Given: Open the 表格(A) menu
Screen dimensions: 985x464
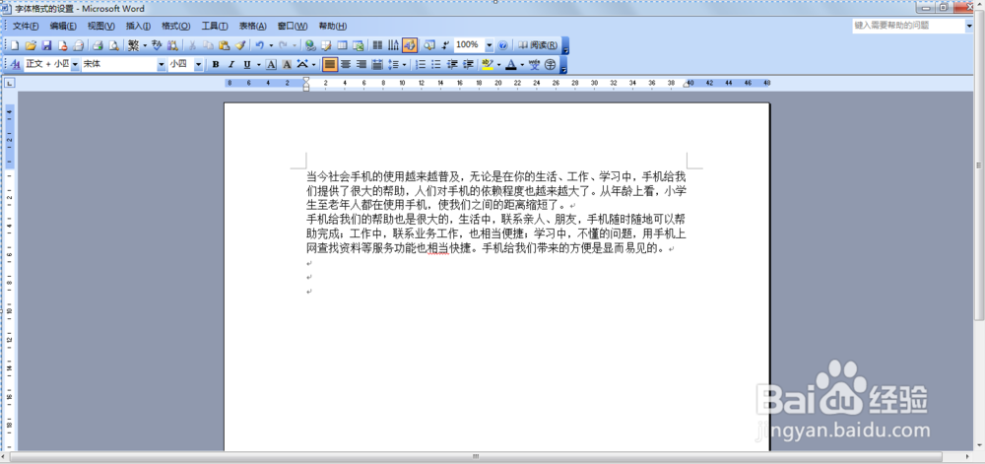Looking at the screenshot, I should pyautogui.click(x=252, y=26).
